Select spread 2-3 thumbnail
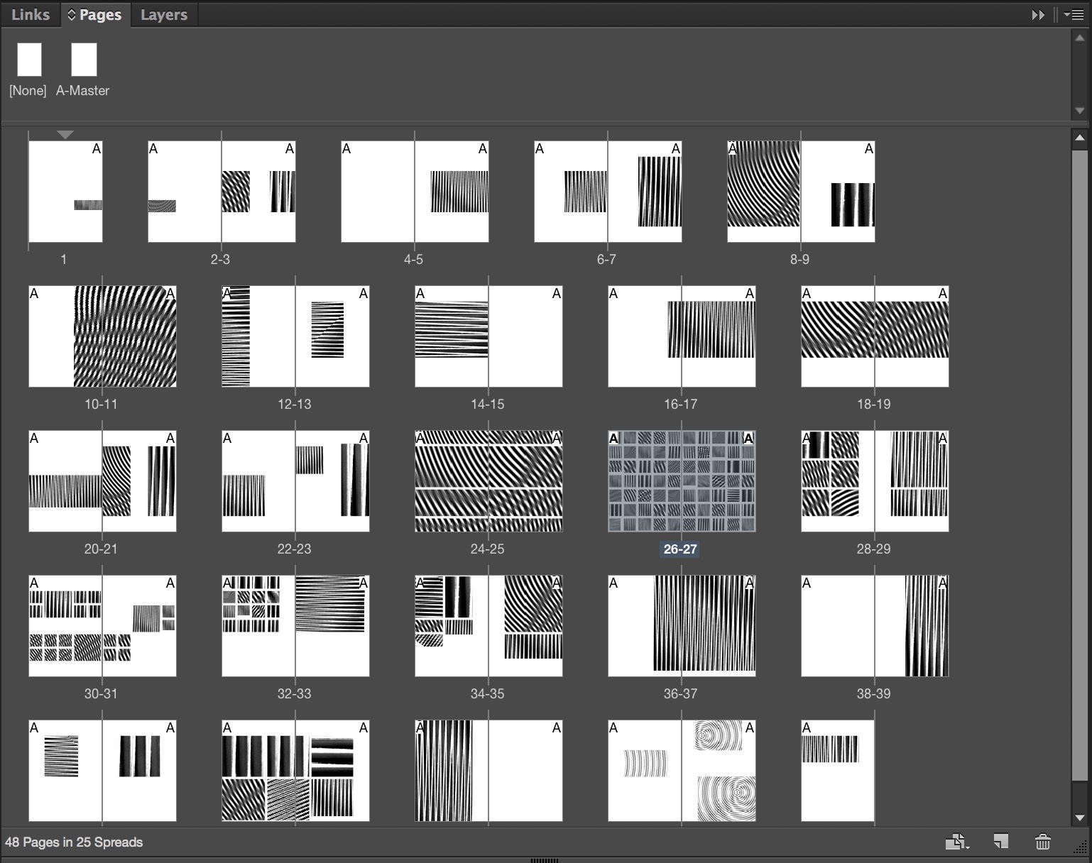The width and height of the screenshot is (1092, 863). (222, 192)
